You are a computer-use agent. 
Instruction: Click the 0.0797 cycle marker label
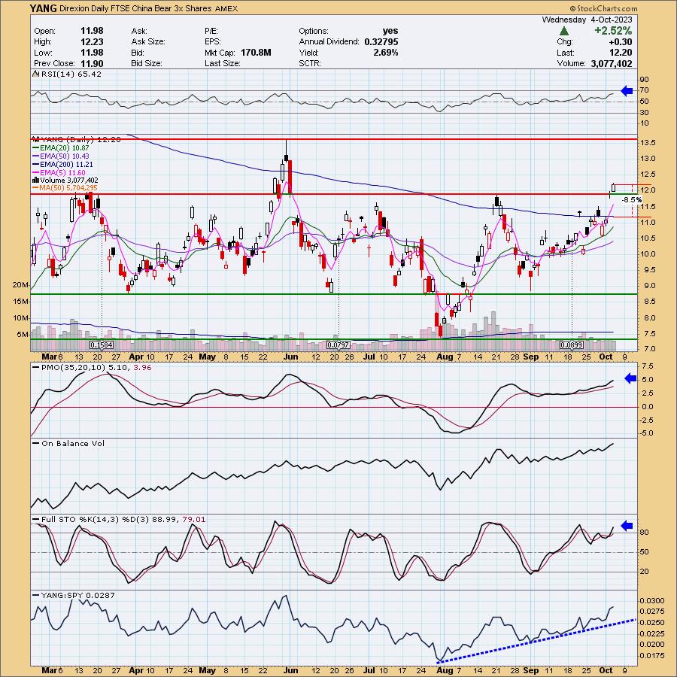[x=338, y=345]
